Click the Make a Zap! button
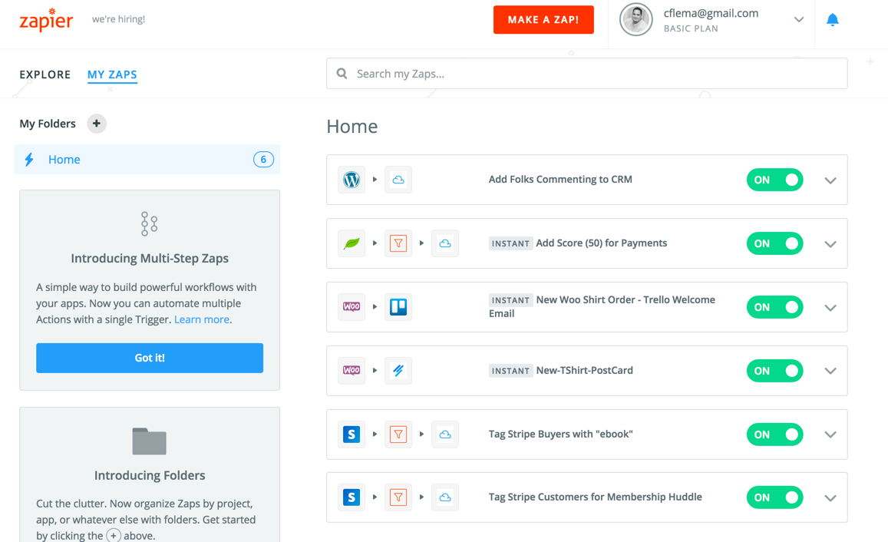Image resolution: width=888 pixels, height=542 pixels. 543,20
